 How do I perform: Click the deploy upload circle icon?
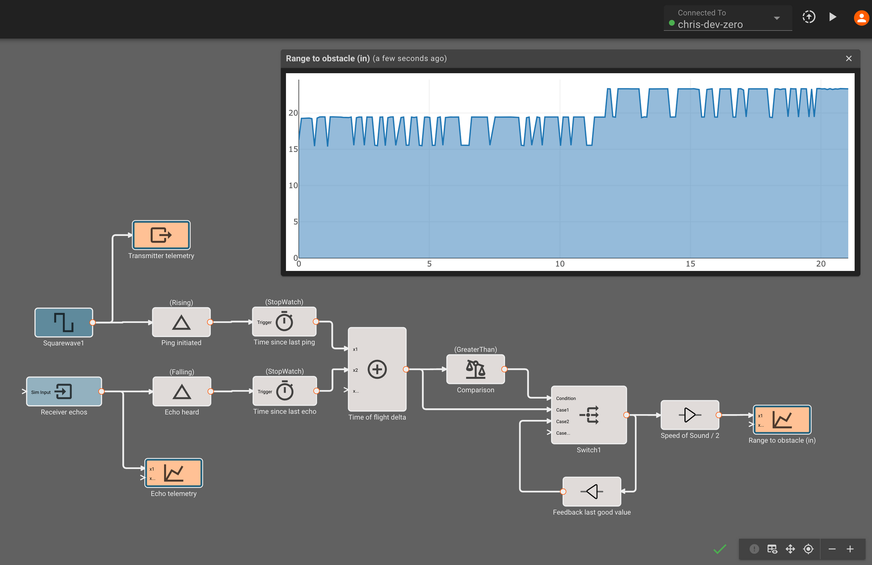tap(809, 17)
